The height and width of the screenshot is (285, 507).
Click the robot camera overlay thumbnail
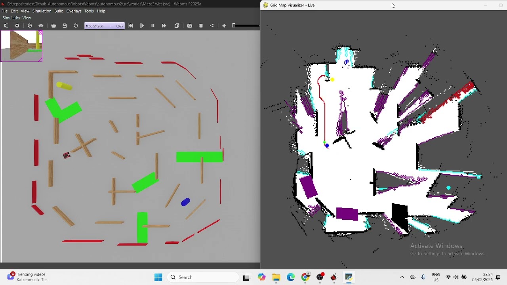pos(21,46)
